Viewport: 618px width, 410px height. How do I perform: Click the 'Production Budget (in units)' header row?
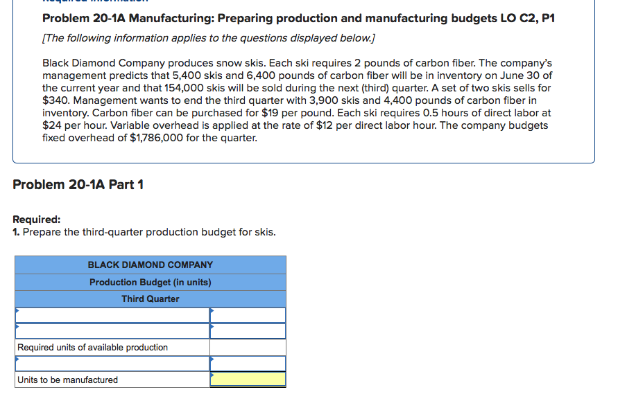(x=150, y=281)
